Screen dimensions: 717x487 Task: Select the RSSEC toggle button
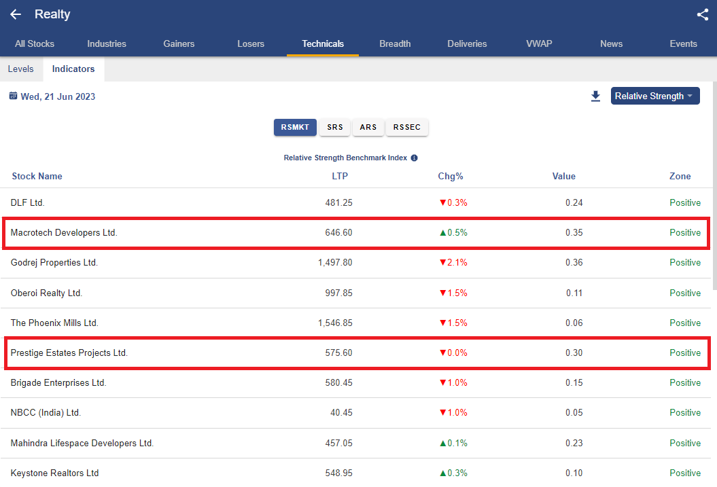pos(407,127)
